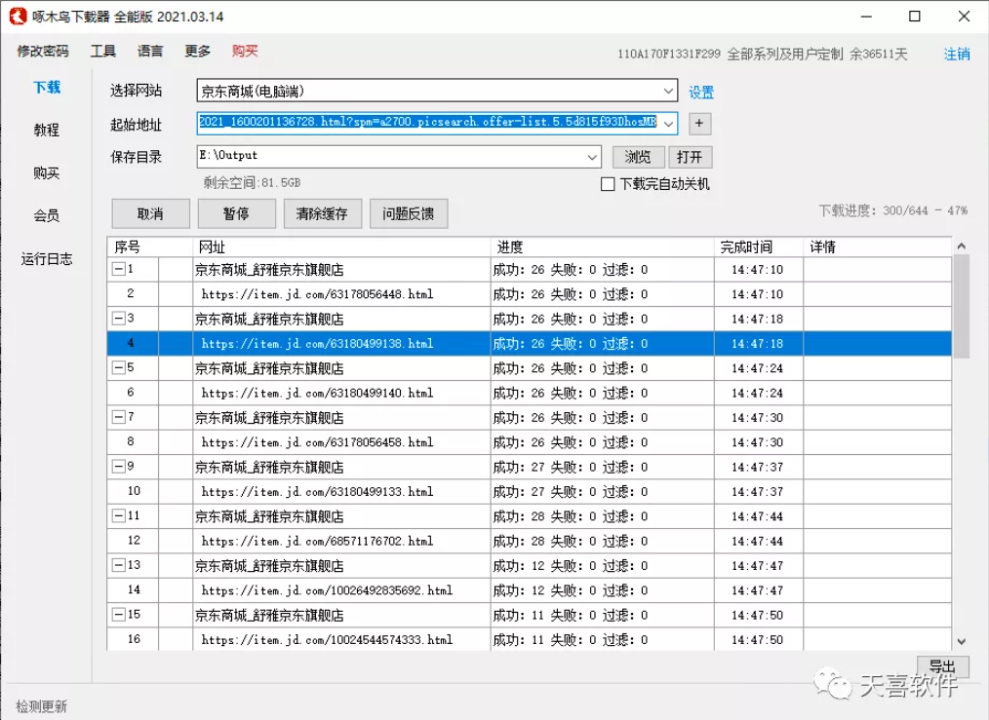
Task: Click the 进度 column header
Action: tap(603, 246)
